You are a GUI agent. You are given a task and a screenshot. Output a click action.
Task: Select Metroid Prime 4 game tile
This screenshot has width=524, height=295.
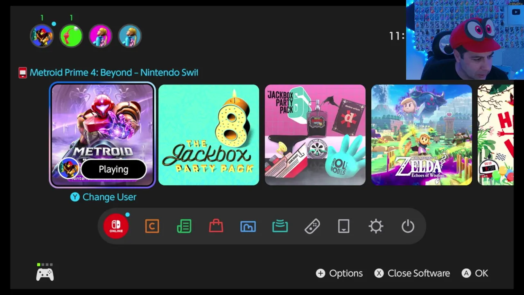tap(102, 135)
